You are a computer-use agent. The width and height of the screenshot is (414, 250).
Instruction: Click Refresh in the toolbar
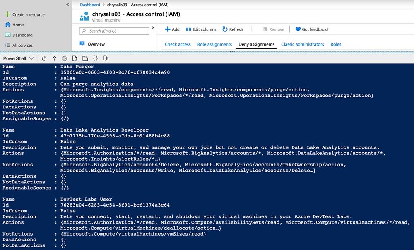tap(233, 29)
